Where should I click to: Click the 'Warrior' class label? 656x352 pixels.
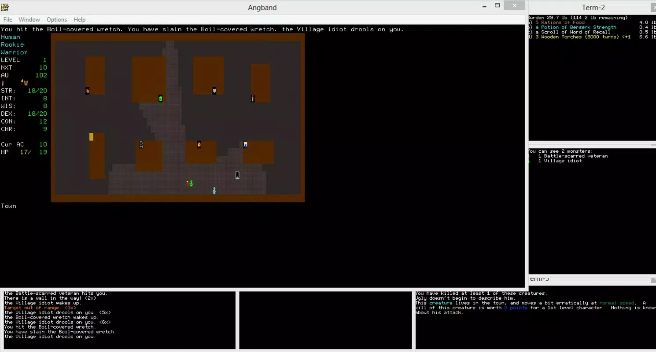14,52
